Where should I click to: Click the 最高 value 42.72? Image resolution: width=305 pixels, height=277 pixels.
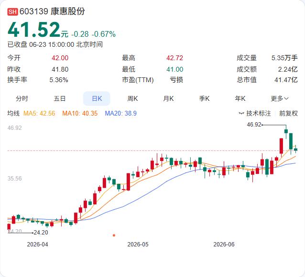(174, 58)
